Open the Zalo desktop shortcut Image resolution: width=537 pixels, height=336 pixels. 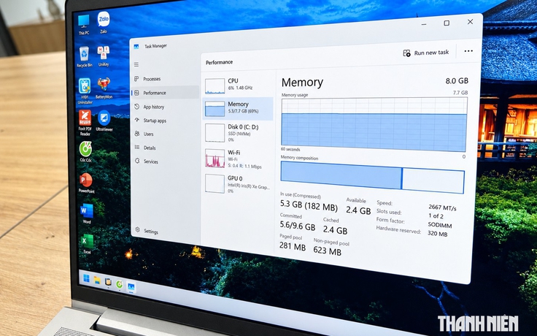104,23
